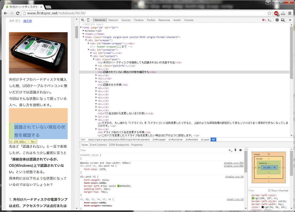Open the reset.css:19 source link
Image resolution: width=295 pixels, height=212 pixels.
pyautogui.click(x=235, y=199)
